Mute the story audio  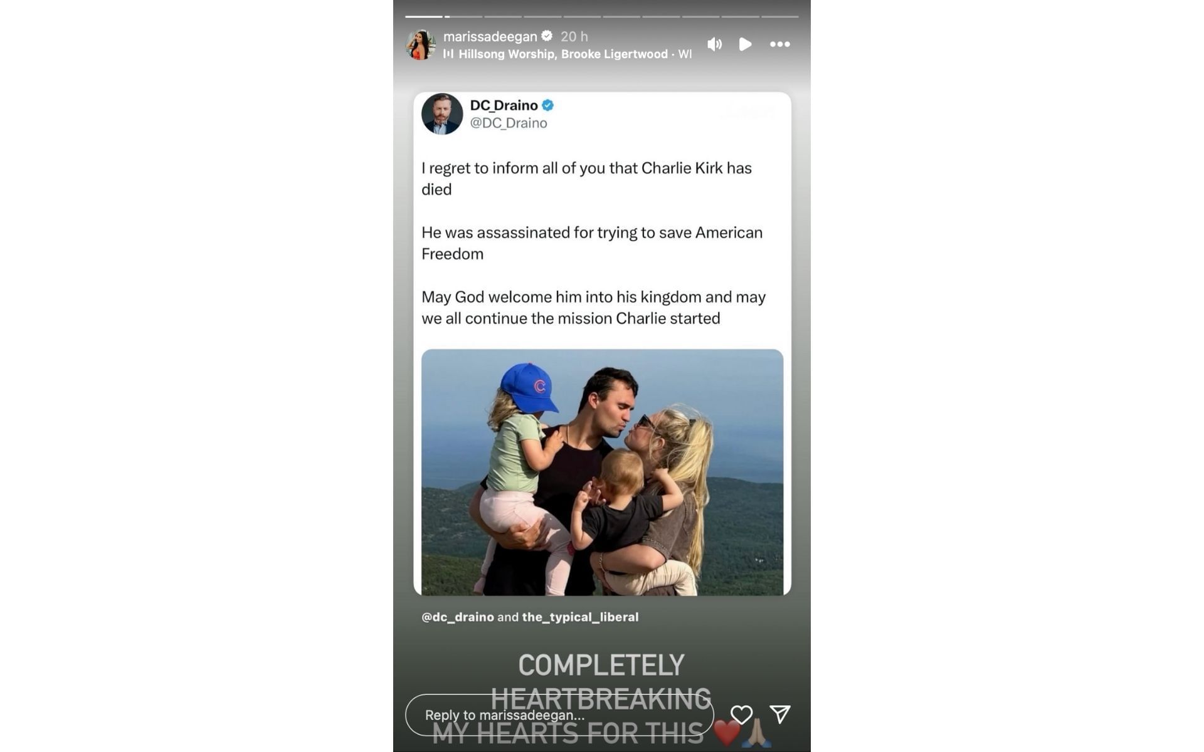coord(714,44)
